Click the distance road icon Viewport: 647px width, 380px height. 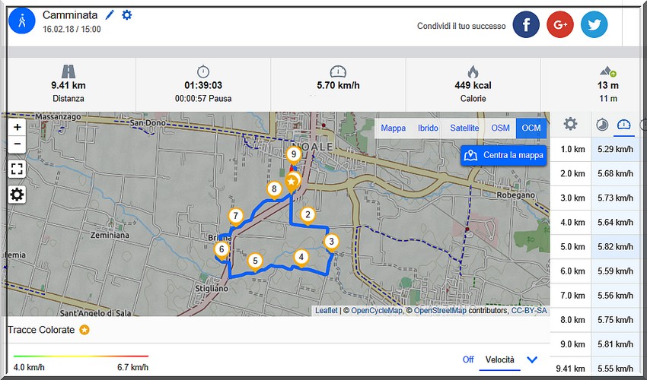(x=68, y=71)
